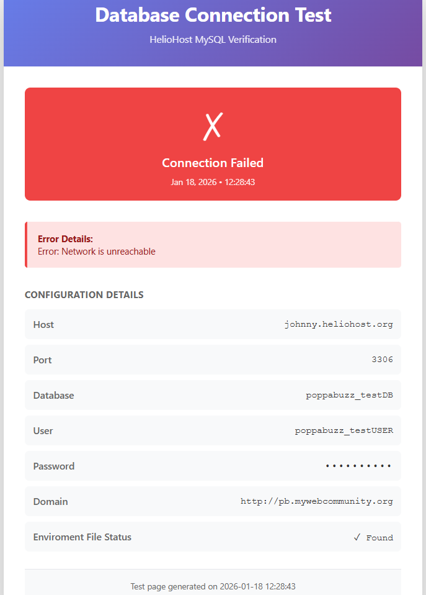Open the pb.mywebcommunity.org domain URL
Image resolution: width=426 pixels, height=595 pixels.
(316, 501)
